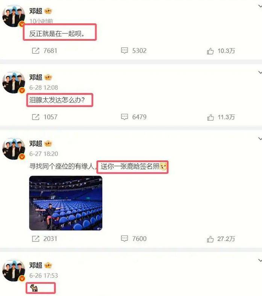
Task: Open post text 泪腺太发达怎么办?
Action: point(57,100)
